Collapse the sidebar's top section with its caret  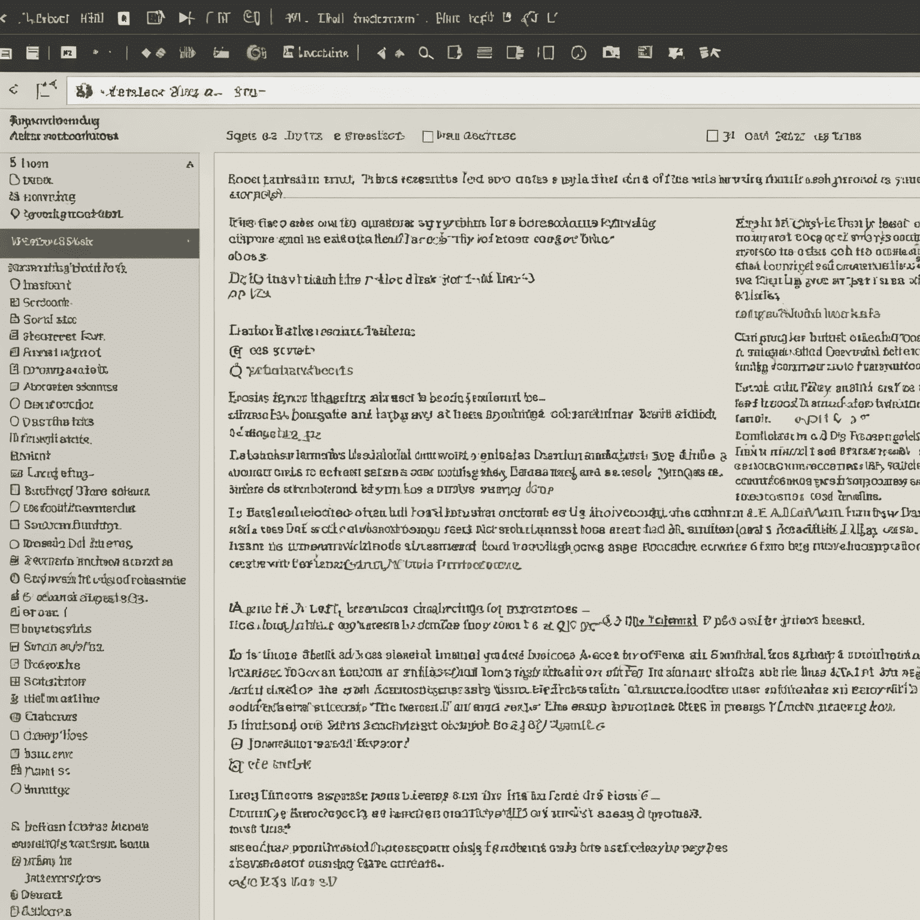190,164
